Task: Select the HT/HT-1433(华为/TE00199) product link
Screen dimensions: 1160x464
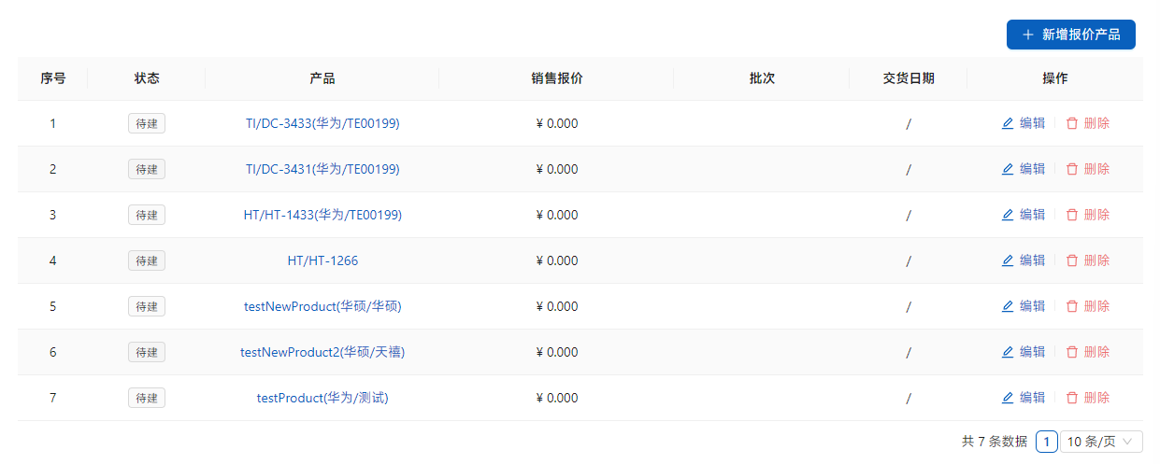Action: pyautogui.click(x=322, y=215)
